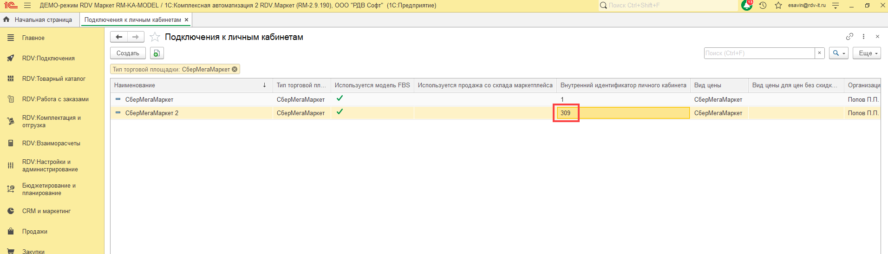Click Вид цены cell in СберМегаМаркет 2 row
This screenshot has width=888, height=254.
point(719,113)
